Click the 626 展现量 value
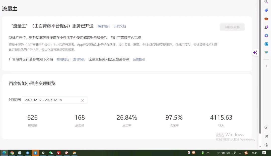The width and height of the screenshot is (271, 156). pyautogui.click(x=32, y=117)
